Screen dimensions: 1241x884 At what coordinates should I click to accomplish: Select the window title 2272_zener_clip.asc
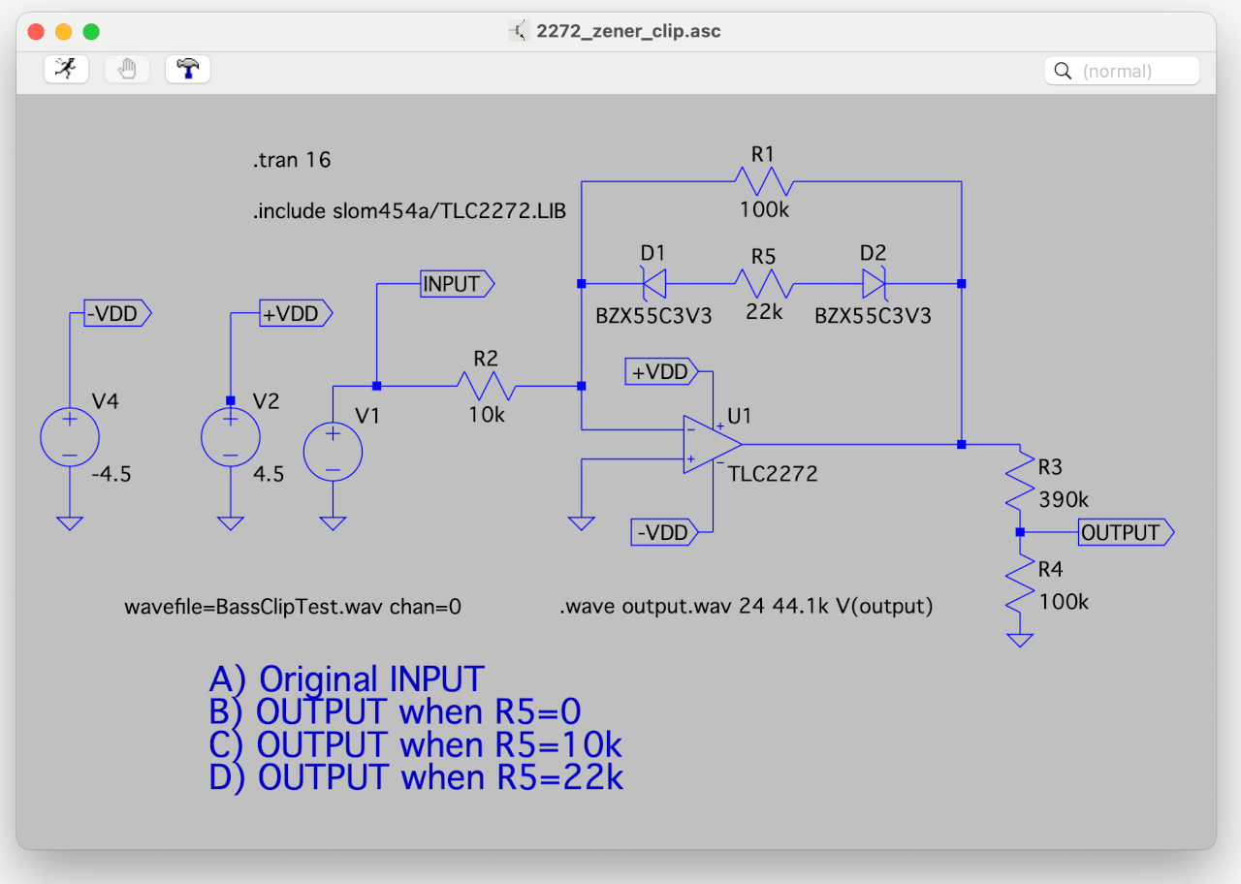coord(628,31)
